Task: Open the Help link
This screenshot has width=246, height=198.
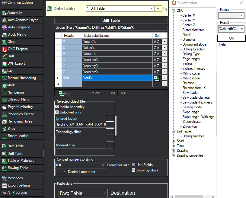Action: tap(222, 44)
